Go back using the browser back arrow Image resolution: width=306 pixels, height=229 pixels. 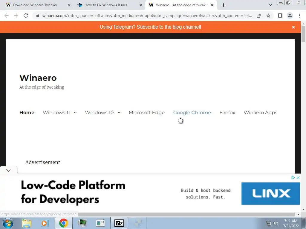point(7,16)
